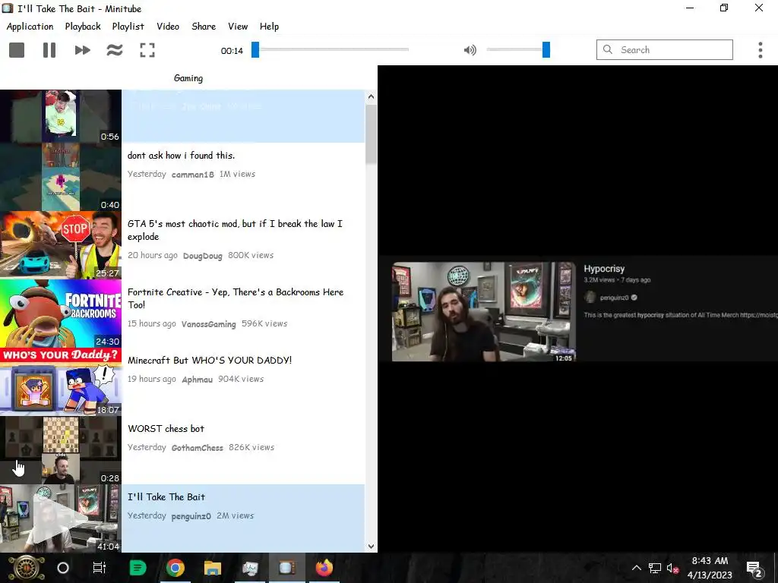Toggle fullscreen mode icon
This screenshot has width=778, height=583.
[147, 50]
